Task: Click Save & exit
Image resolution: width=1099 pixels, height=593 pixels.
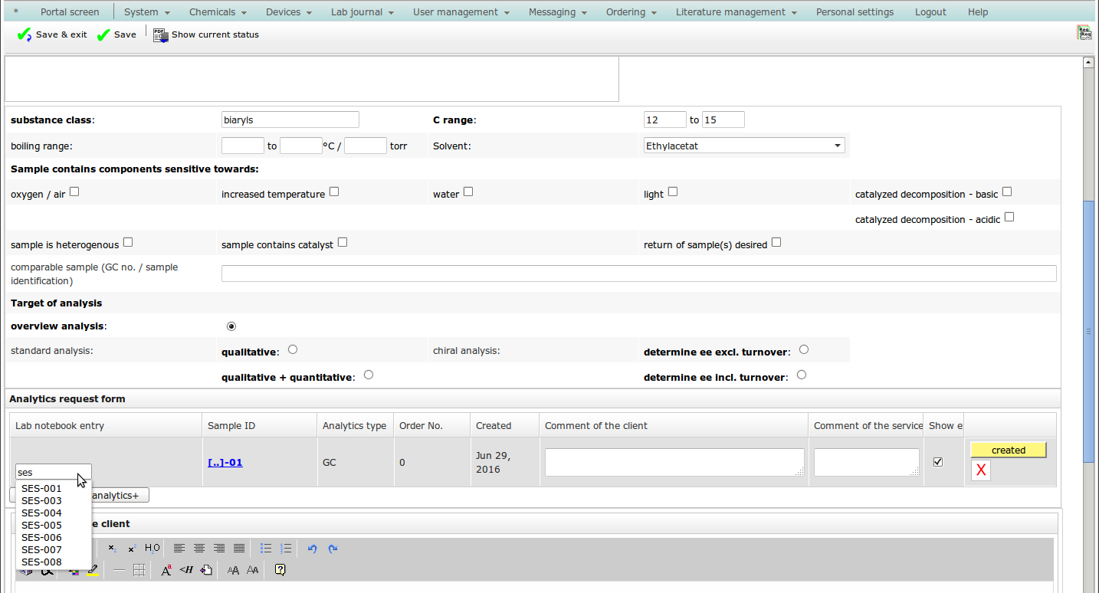Action: point(52,34)
